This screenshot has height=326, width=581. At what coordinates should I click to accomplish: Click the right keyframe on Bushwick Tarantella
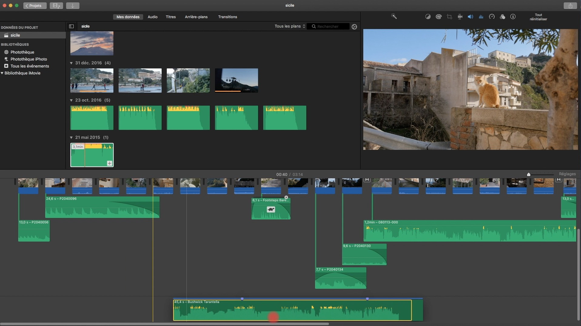coord(367,299)
